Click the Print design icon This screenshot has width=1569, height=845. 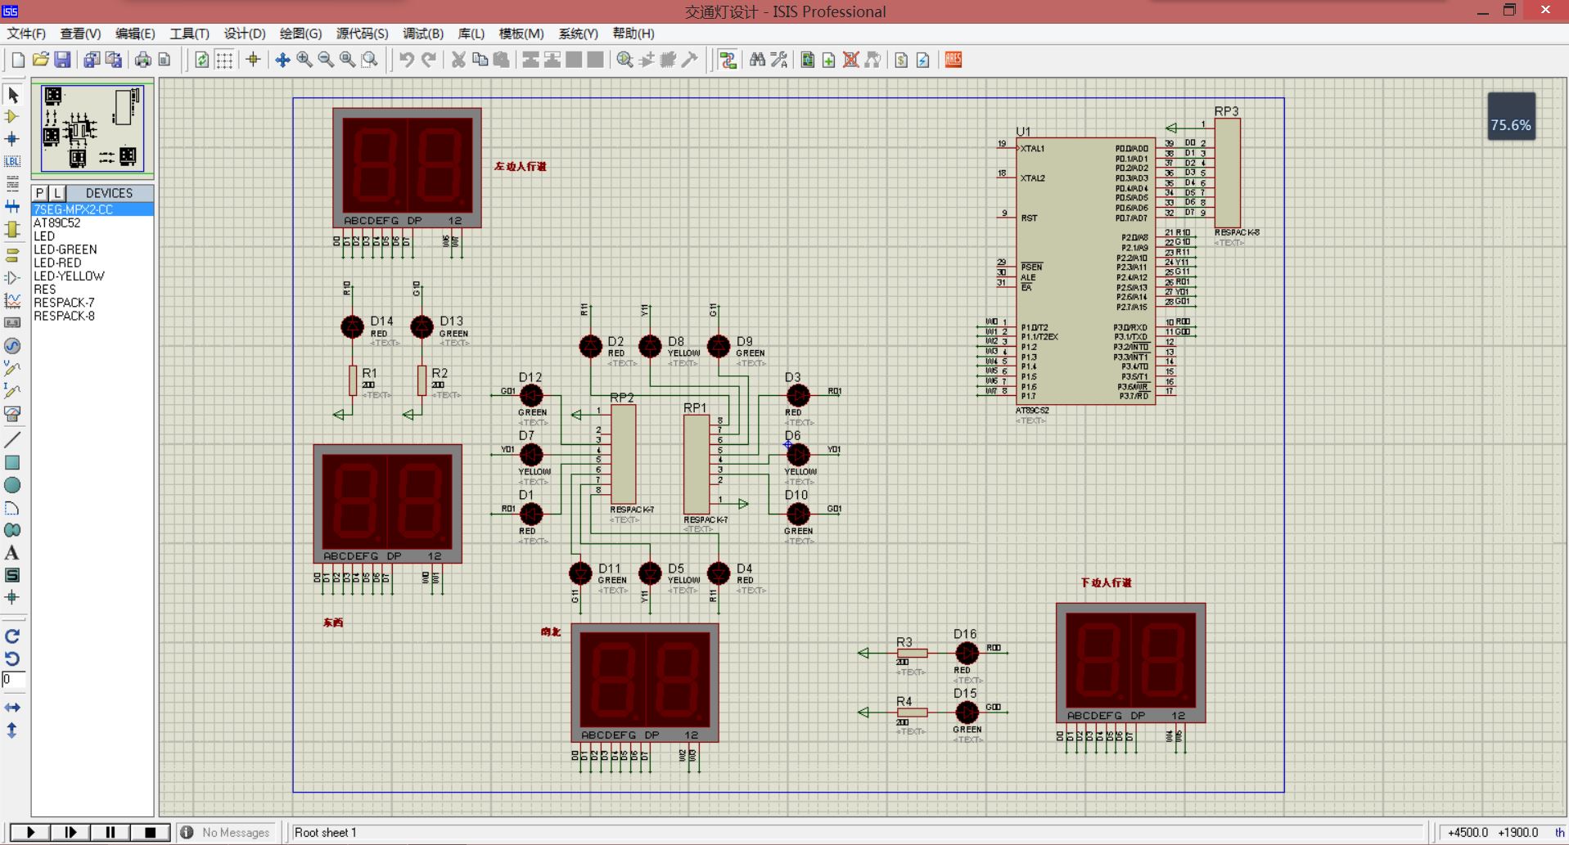[x=142, y=60]
